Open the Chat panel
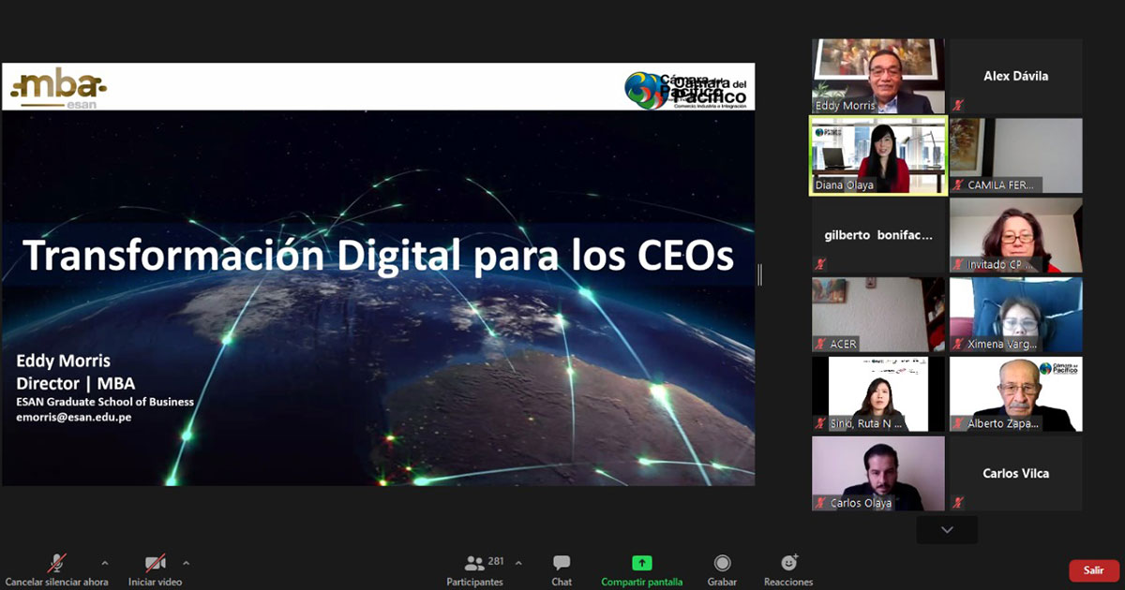1125x590 pixels. (562, 564)
